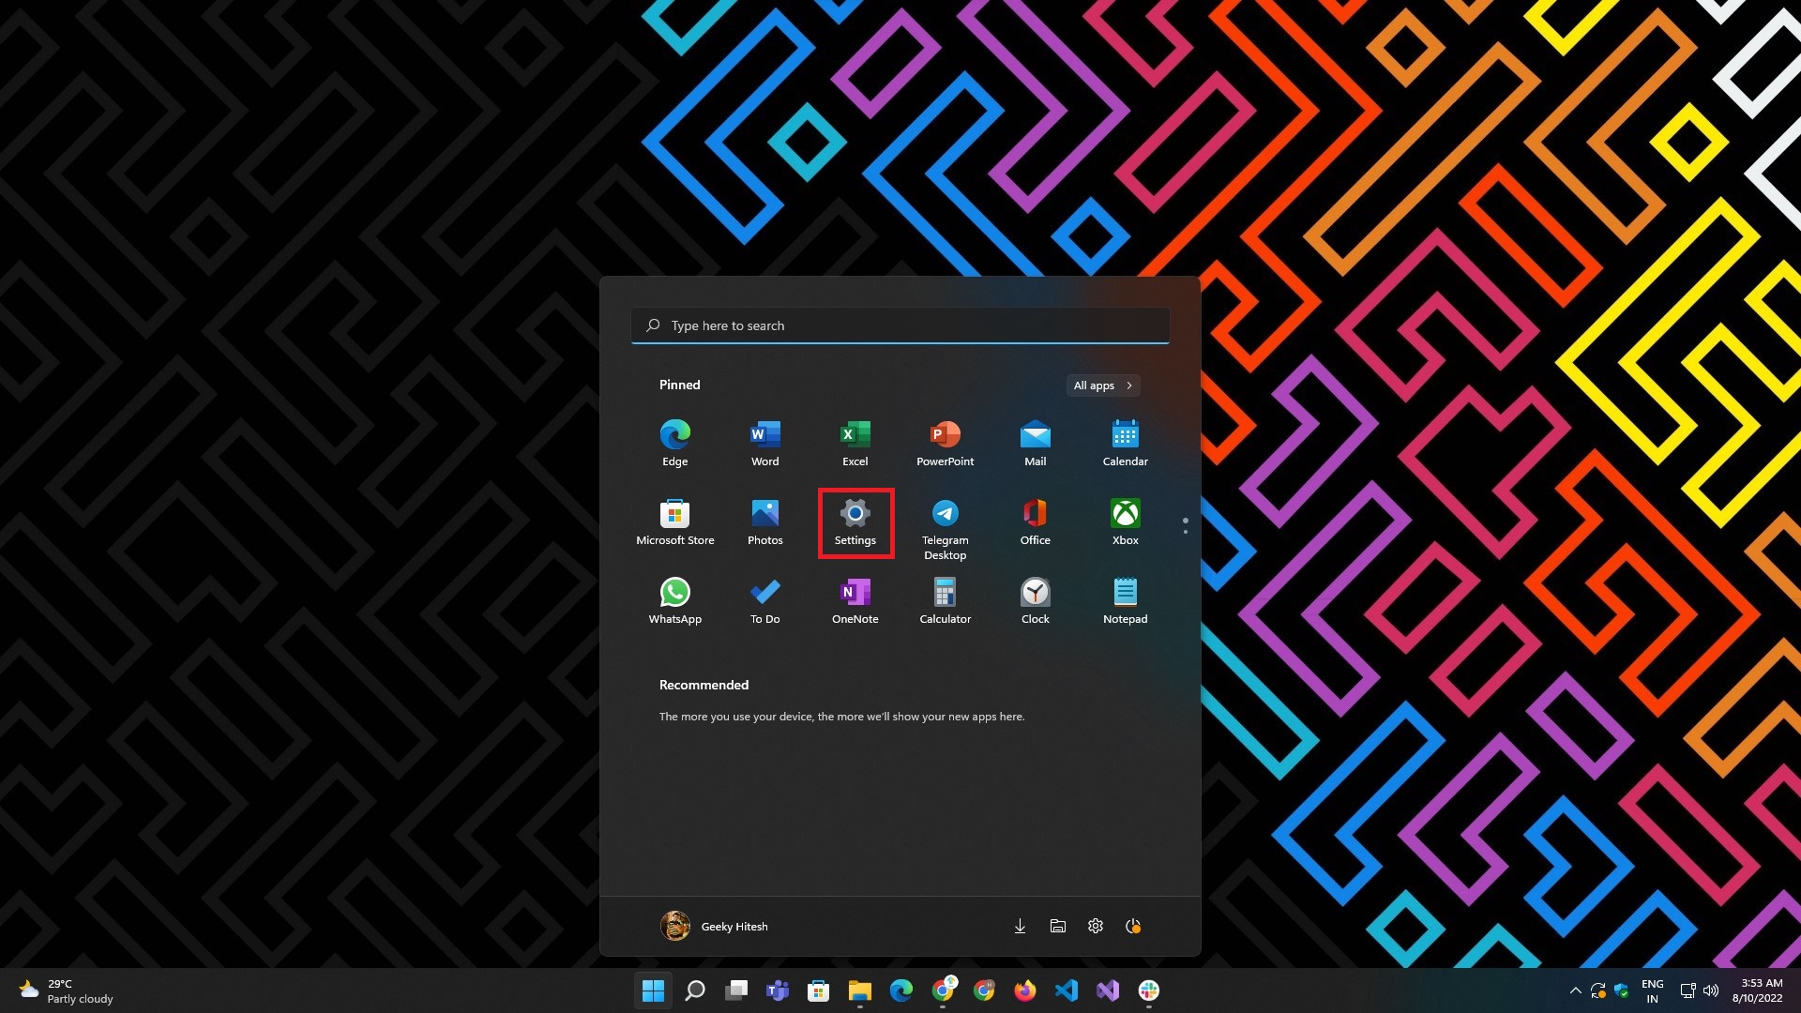Open the Clock app
Viewport: 1801px width, 1013px height.
(x=1035, y=600)
